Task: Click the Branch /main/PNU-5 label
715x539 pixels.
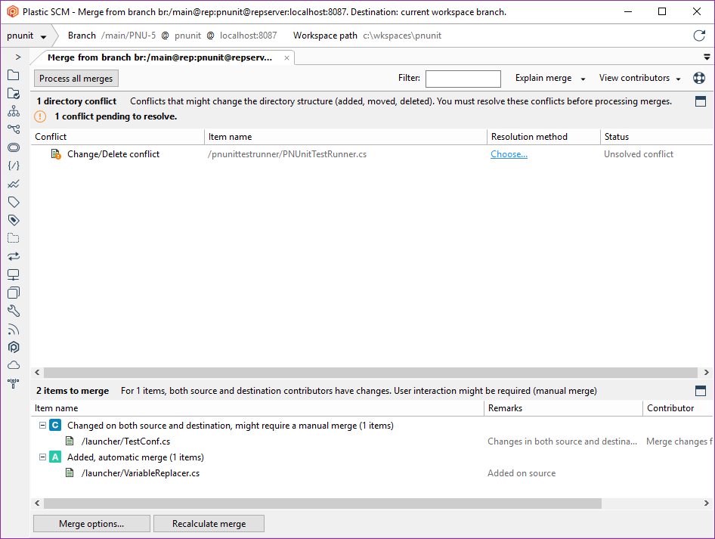Action: [x=112, y=36]
